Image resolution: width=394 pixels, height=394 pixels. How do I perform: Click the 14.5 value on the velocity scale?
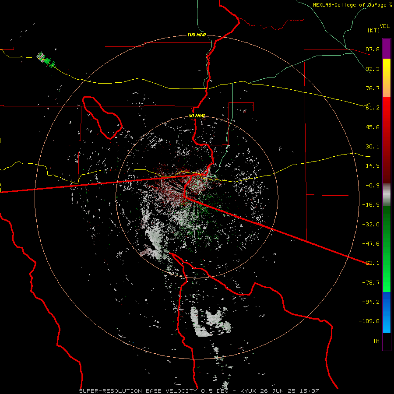[373, 166]
